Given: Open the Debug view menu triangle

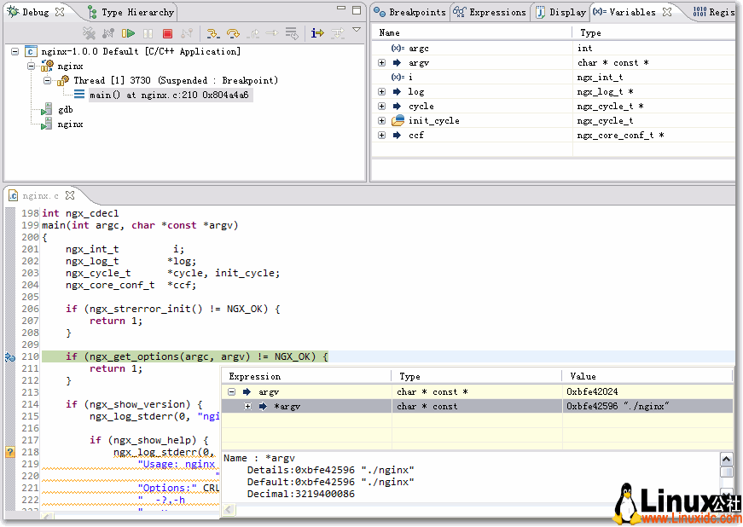Looking at the screenshot, I should (357, 30).
